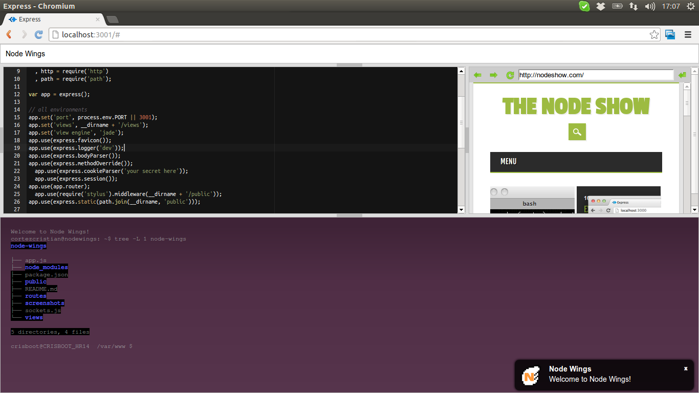The image size is (699, 393).
Task: Click the require('stylus').middleware code line
Action: tap(128, 194)
